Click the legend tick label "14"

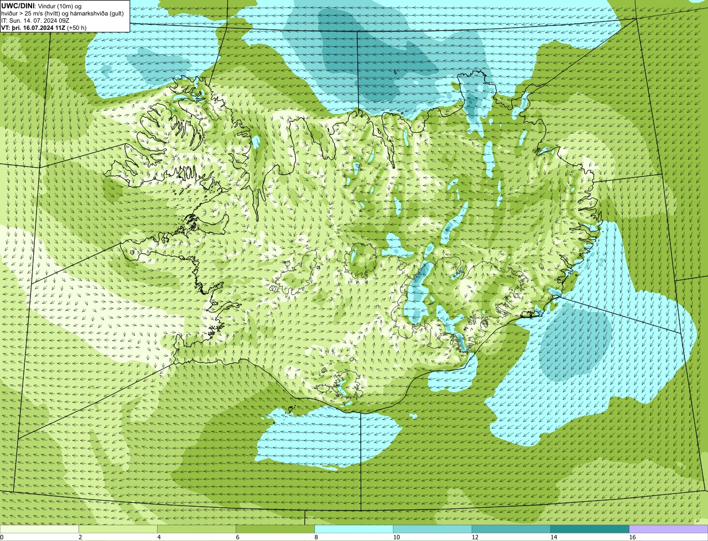tap(553, 537)
